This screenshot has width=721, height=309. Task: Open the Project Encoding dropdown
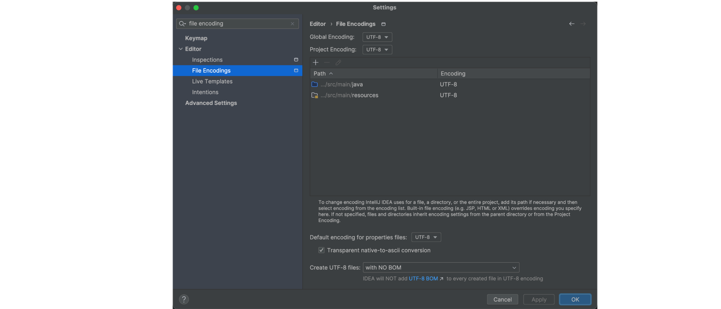(377, 50)
